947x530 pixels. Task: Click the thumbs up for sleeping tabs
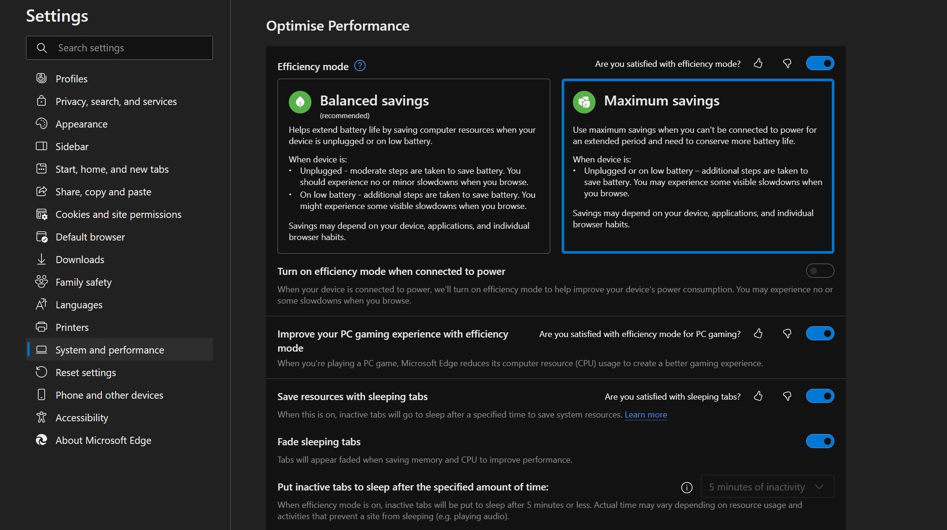pos(758,396)
